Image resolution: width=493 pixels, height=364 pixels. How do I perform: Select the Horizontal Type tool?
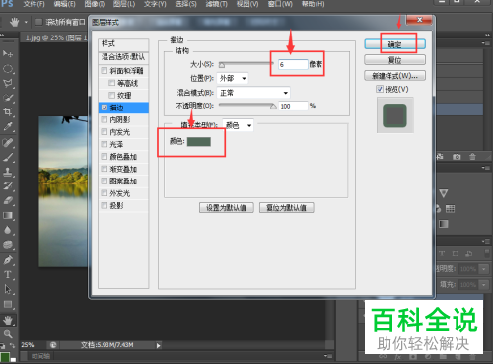click(x=8, y=274)
